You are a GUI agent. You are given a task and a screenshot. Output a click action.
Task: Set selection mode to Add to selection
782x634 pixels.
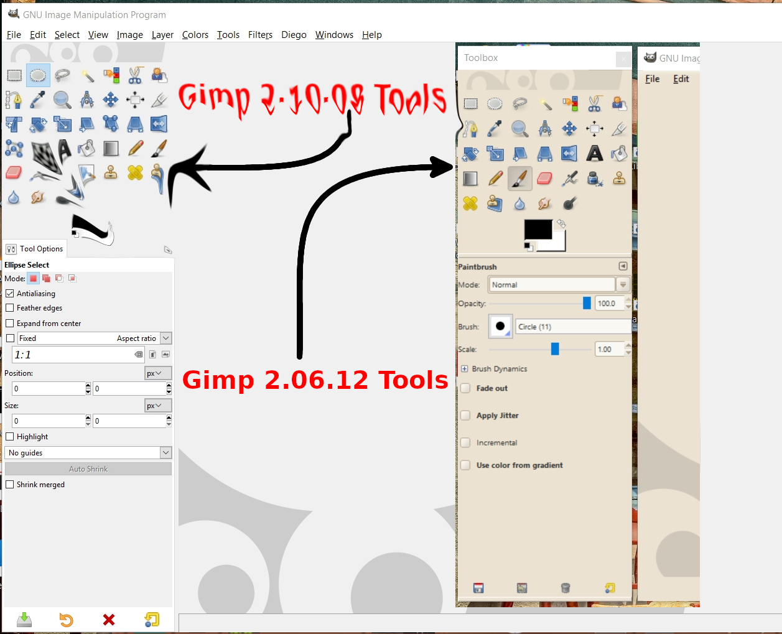(46, 279)
